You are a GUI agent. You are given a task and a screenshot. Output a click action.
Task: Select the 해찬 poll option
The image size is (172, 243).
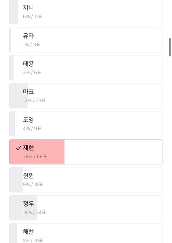tap(86, 233)
